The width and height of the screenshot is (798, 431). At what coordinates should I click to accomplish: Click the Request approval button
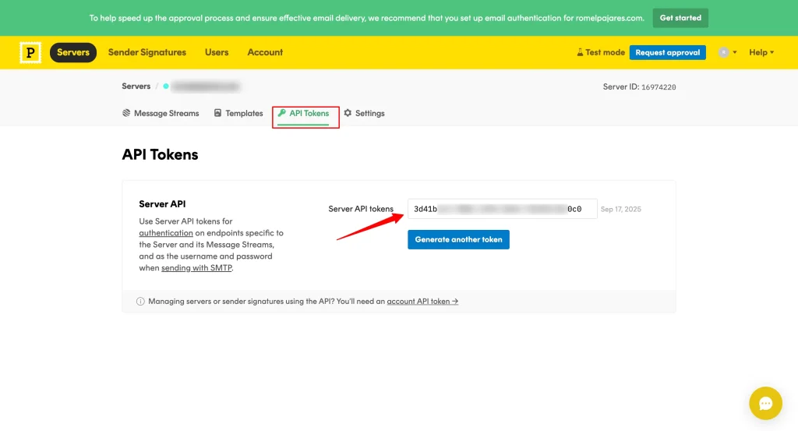667,52
